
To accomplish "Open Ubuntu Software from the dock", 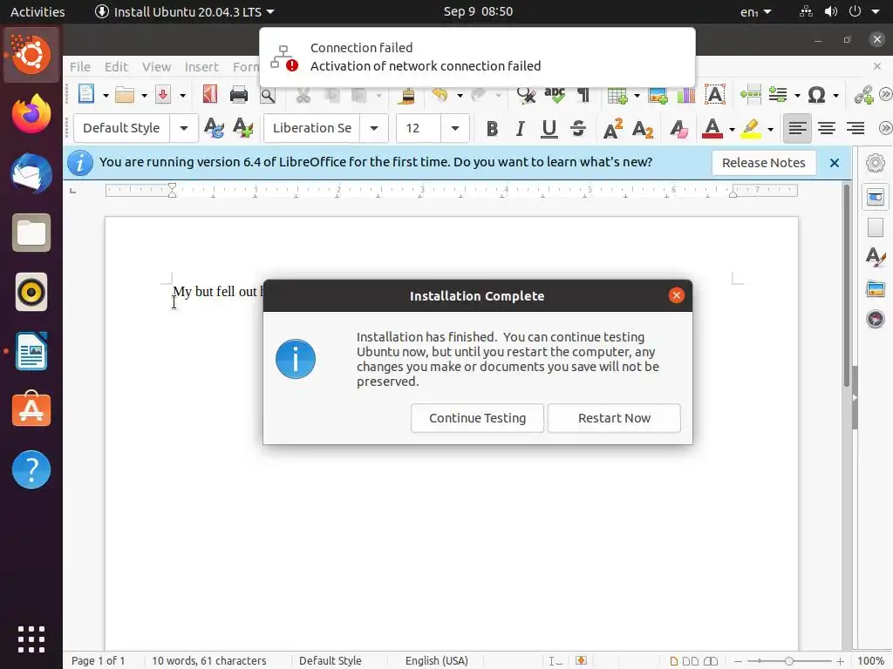I will click(31, 409).
